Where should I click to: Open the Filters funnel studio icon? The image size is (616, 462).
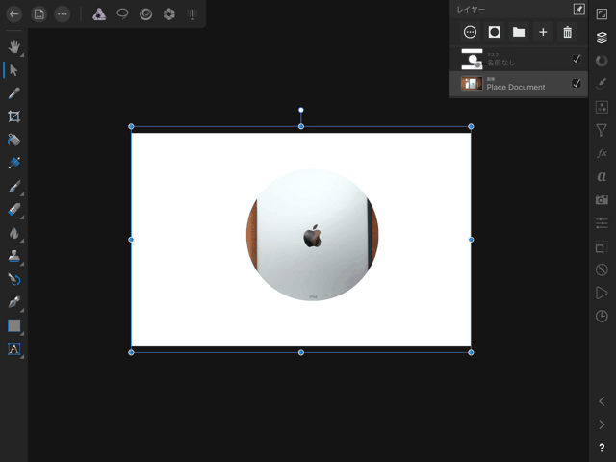(x=602, y=130)
